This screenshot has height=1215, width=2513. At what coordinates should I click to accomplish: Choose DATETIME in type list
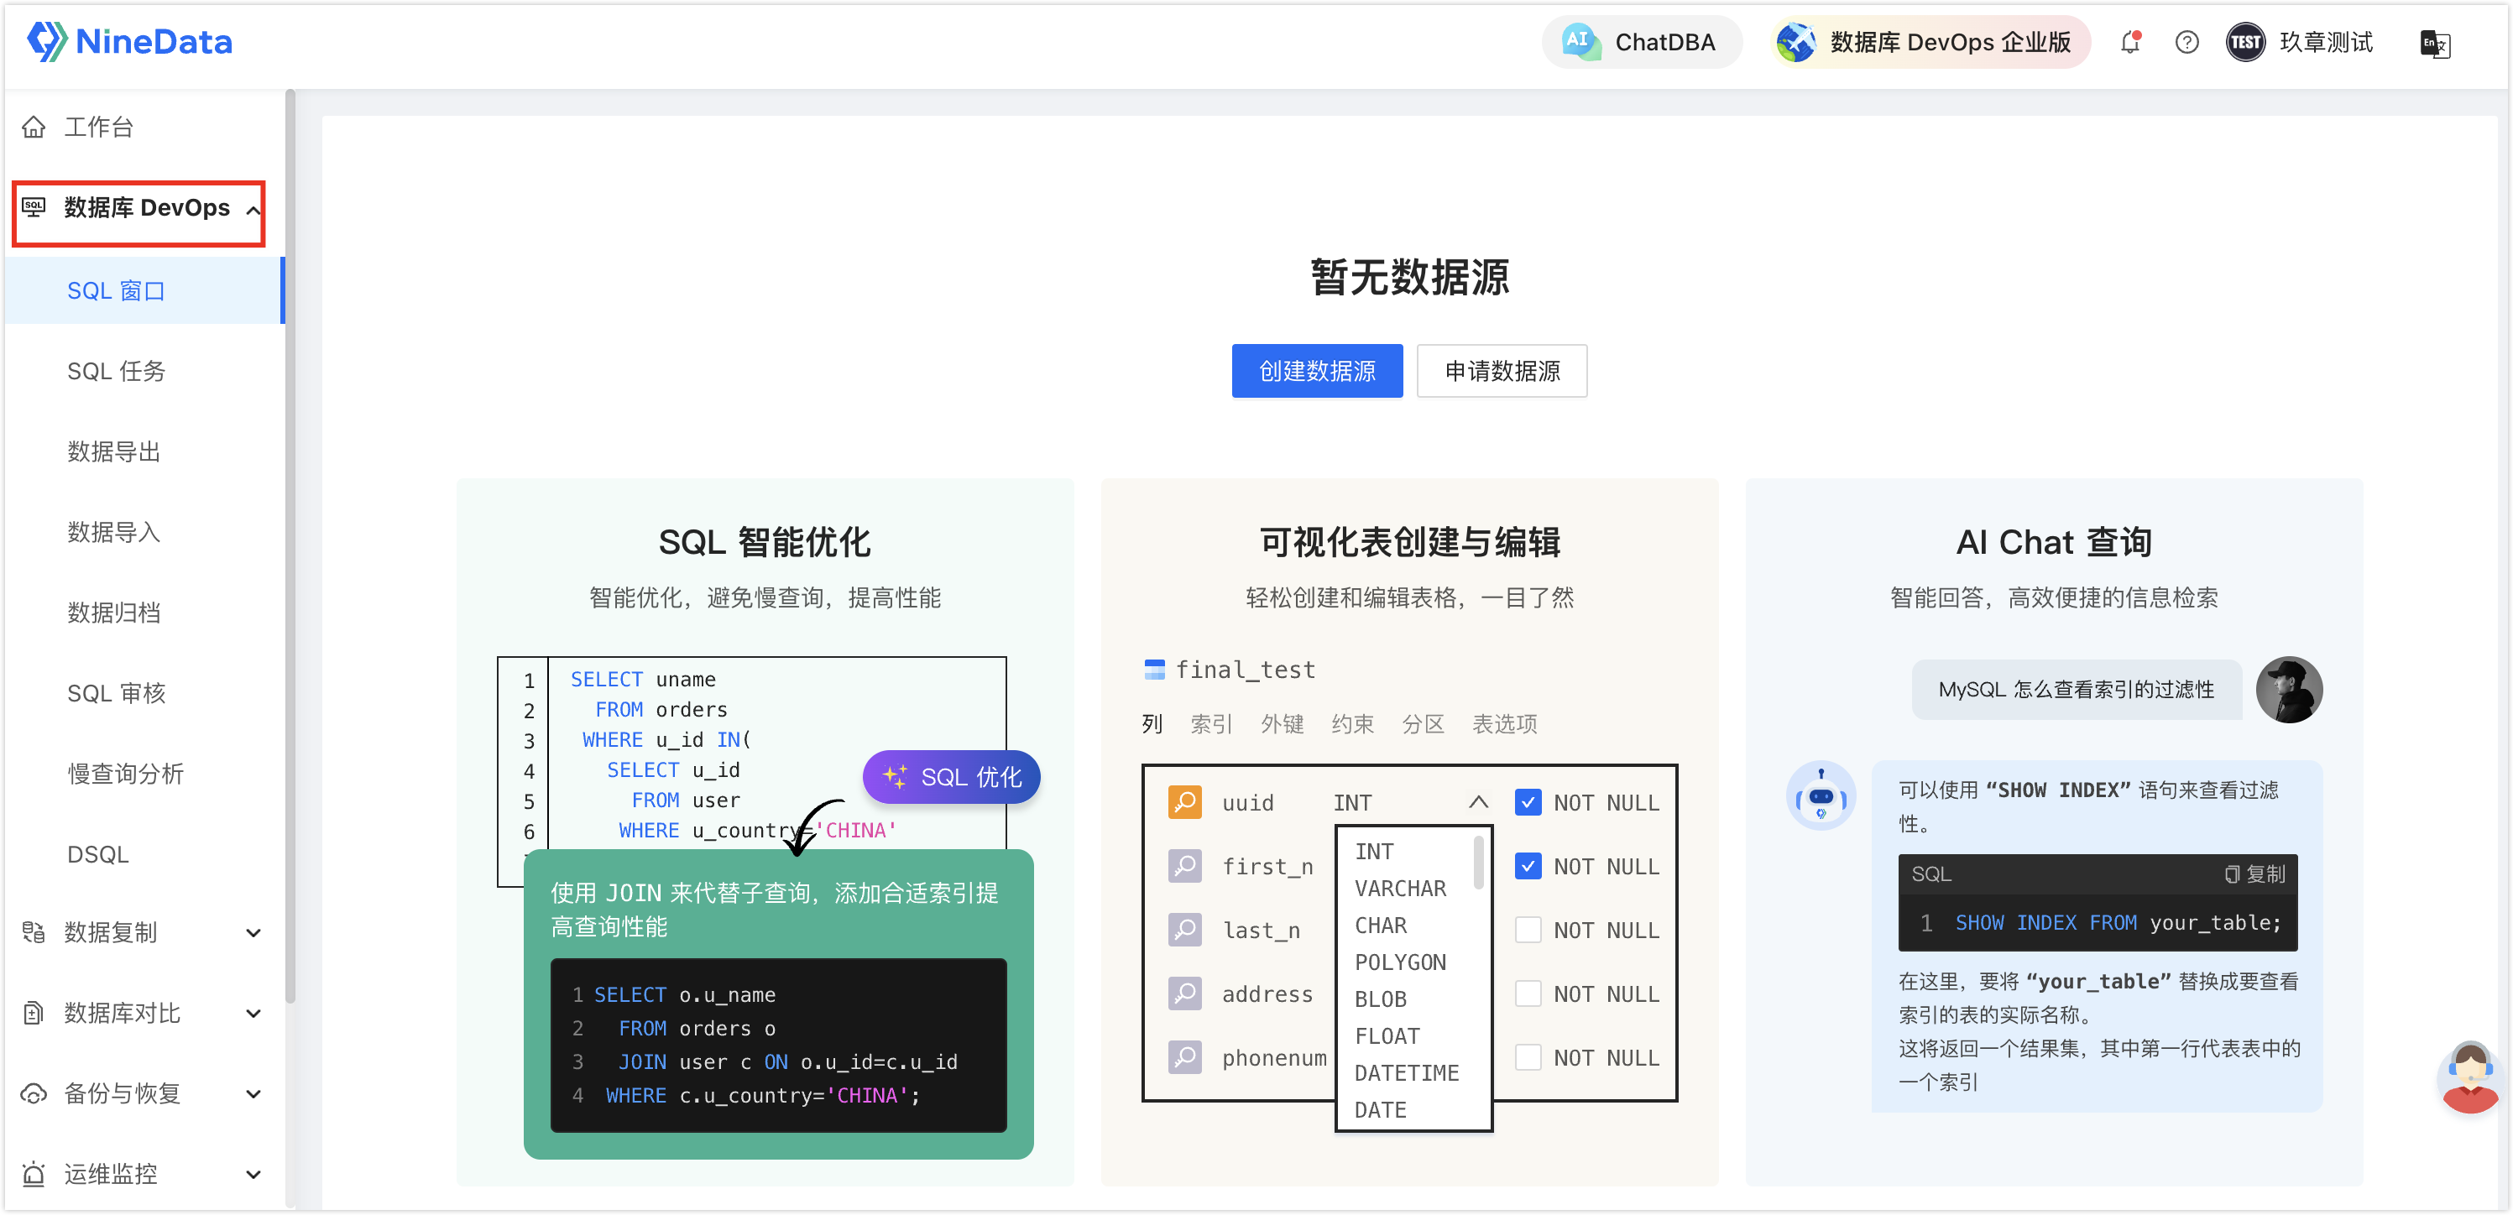pos(1407,1072)
